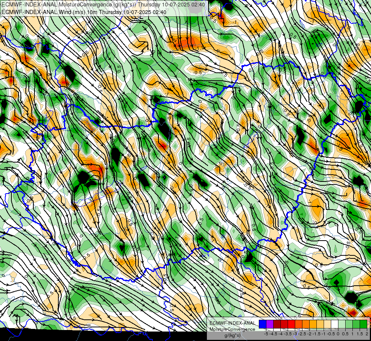This screenshot has height=341, width=371.
Task: Click the Wind (m/s) 10m title line
Action: click(x=84, y=12)
